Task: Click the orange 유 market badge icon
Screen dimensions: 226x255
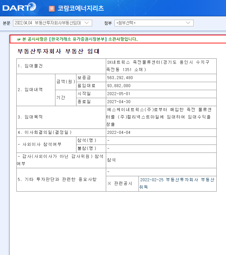Action: [x=52, y=8]
